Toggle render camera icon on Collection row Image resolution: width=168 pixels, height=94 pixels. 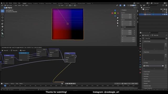click(x=166, y=9)
